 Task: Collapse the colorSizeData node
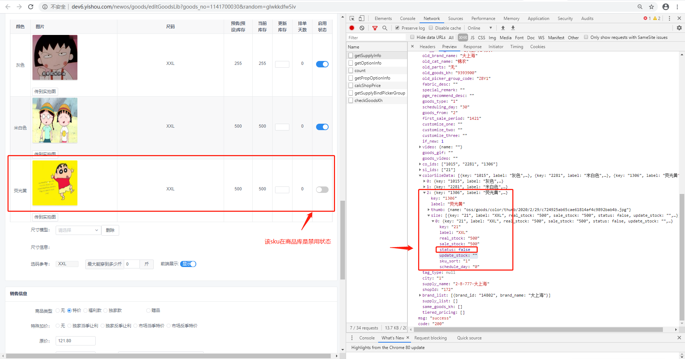point(420,175)
